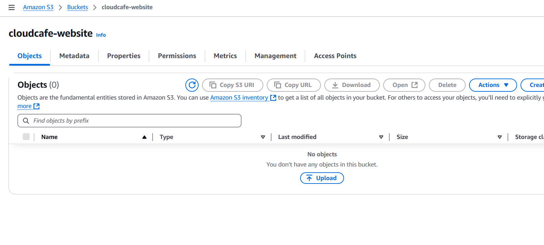Click the No objects message

point(322,154)
